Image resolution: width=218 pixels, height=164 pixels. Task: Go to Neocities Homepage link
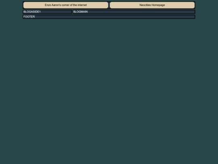(152, 5)
